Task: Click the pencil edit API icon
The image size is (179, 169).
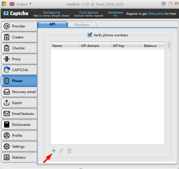Action: point(61,151)
